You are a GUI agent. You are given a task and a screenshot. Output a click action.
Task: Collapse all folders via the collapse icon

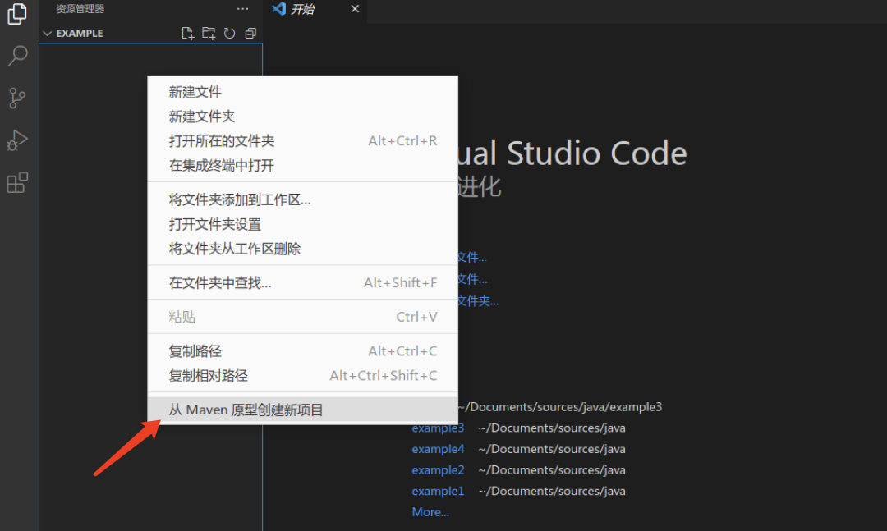click(250, 34)
